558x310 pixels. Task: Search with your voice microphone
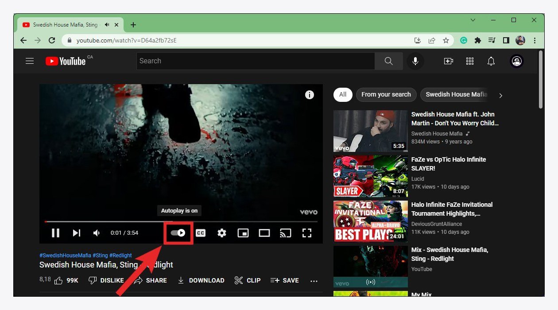point(415,61)
